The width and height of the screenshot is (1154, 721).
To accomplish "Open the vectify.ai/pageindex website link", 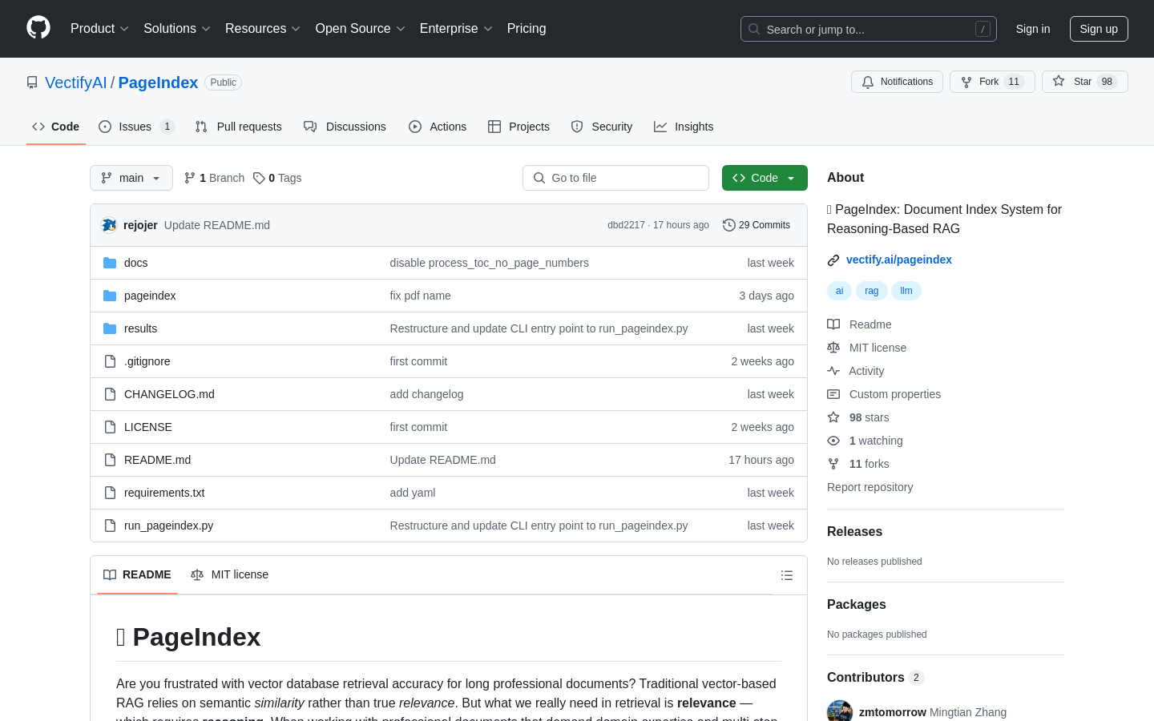I will [x=899, y=260].
